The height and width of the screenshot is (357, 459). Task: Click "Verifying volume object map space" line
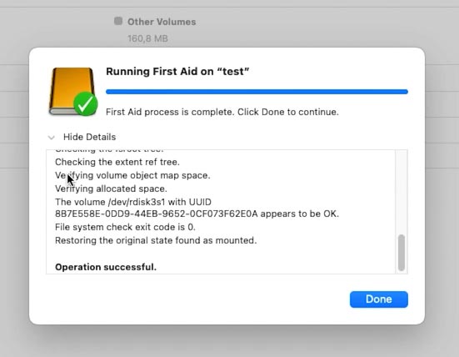pyautogui.click(x=132, y=175)
